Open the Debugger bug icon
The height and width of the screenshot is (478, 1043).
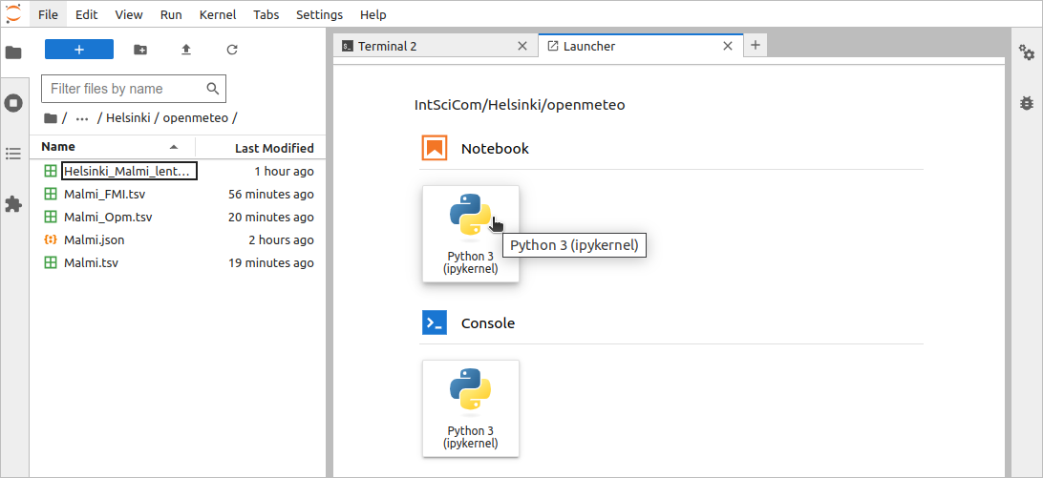[x=1027, y=103]
